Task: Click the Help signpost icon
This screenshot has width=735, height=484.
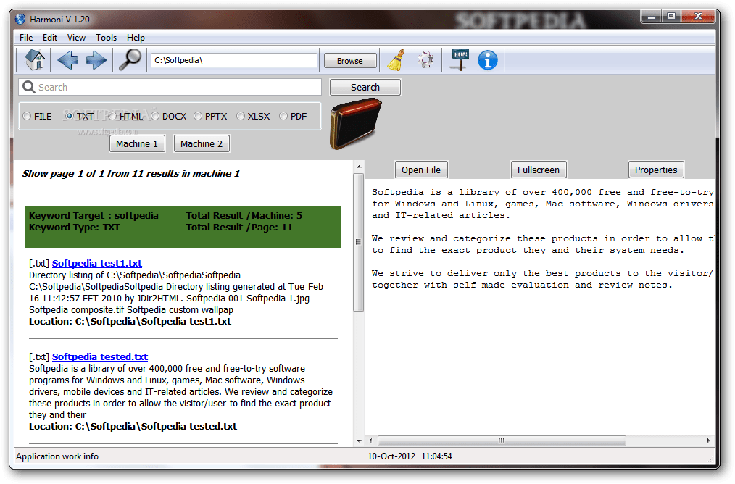Action: tap(460, 59)
